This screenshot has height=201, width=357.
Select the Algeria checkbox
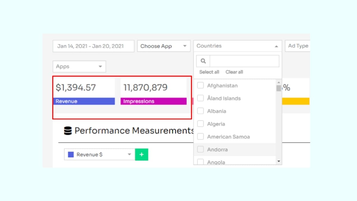(x=201, y=124)
